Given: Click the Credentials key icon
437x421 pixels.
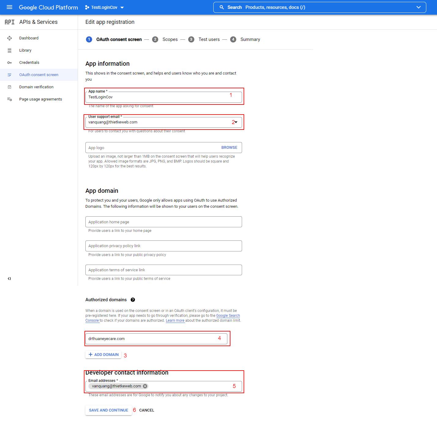Looking at the screenshot, I should tap(9, 63).
